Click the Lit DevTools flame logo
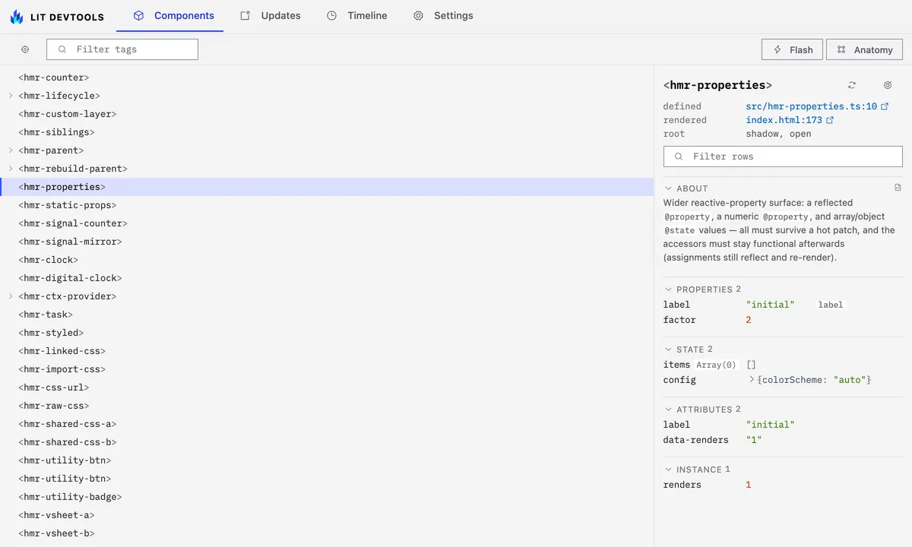Image resolution: width=912 pixels, height=547 pixels. point(17,16)
